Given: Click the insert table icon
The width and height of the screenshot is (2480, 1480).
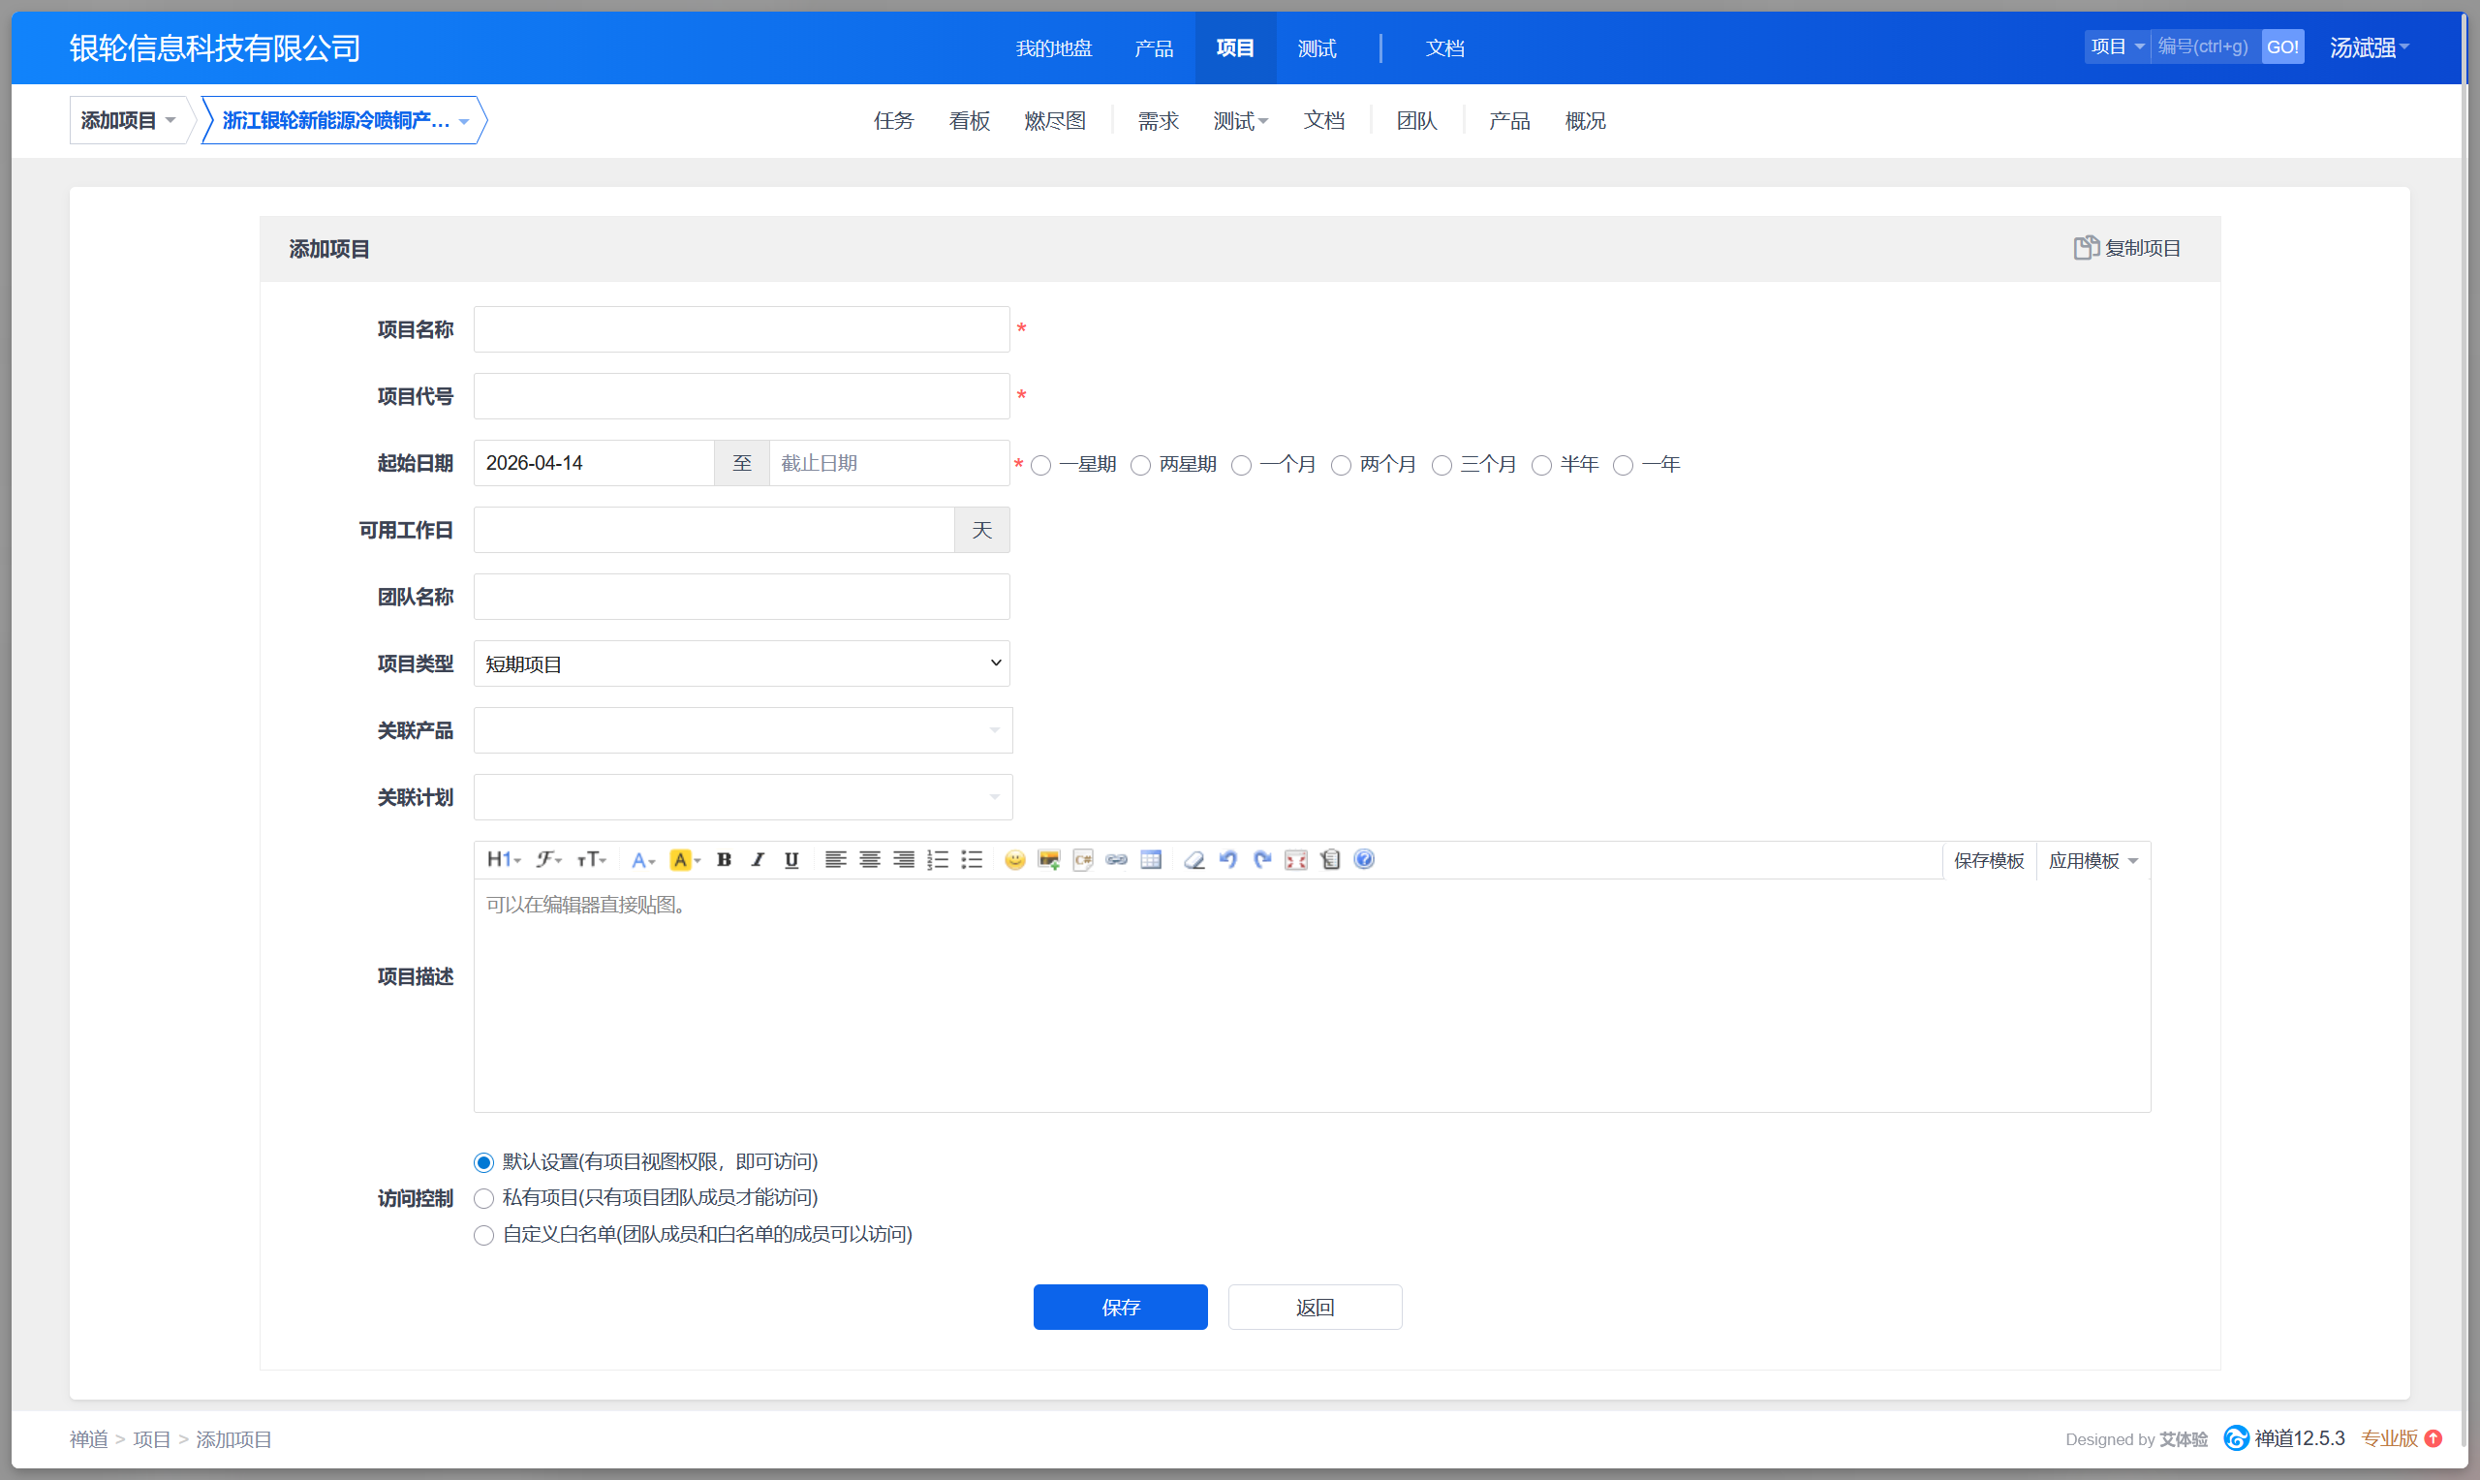Looking at the screenshot, I should click(x=1151, y=860).
